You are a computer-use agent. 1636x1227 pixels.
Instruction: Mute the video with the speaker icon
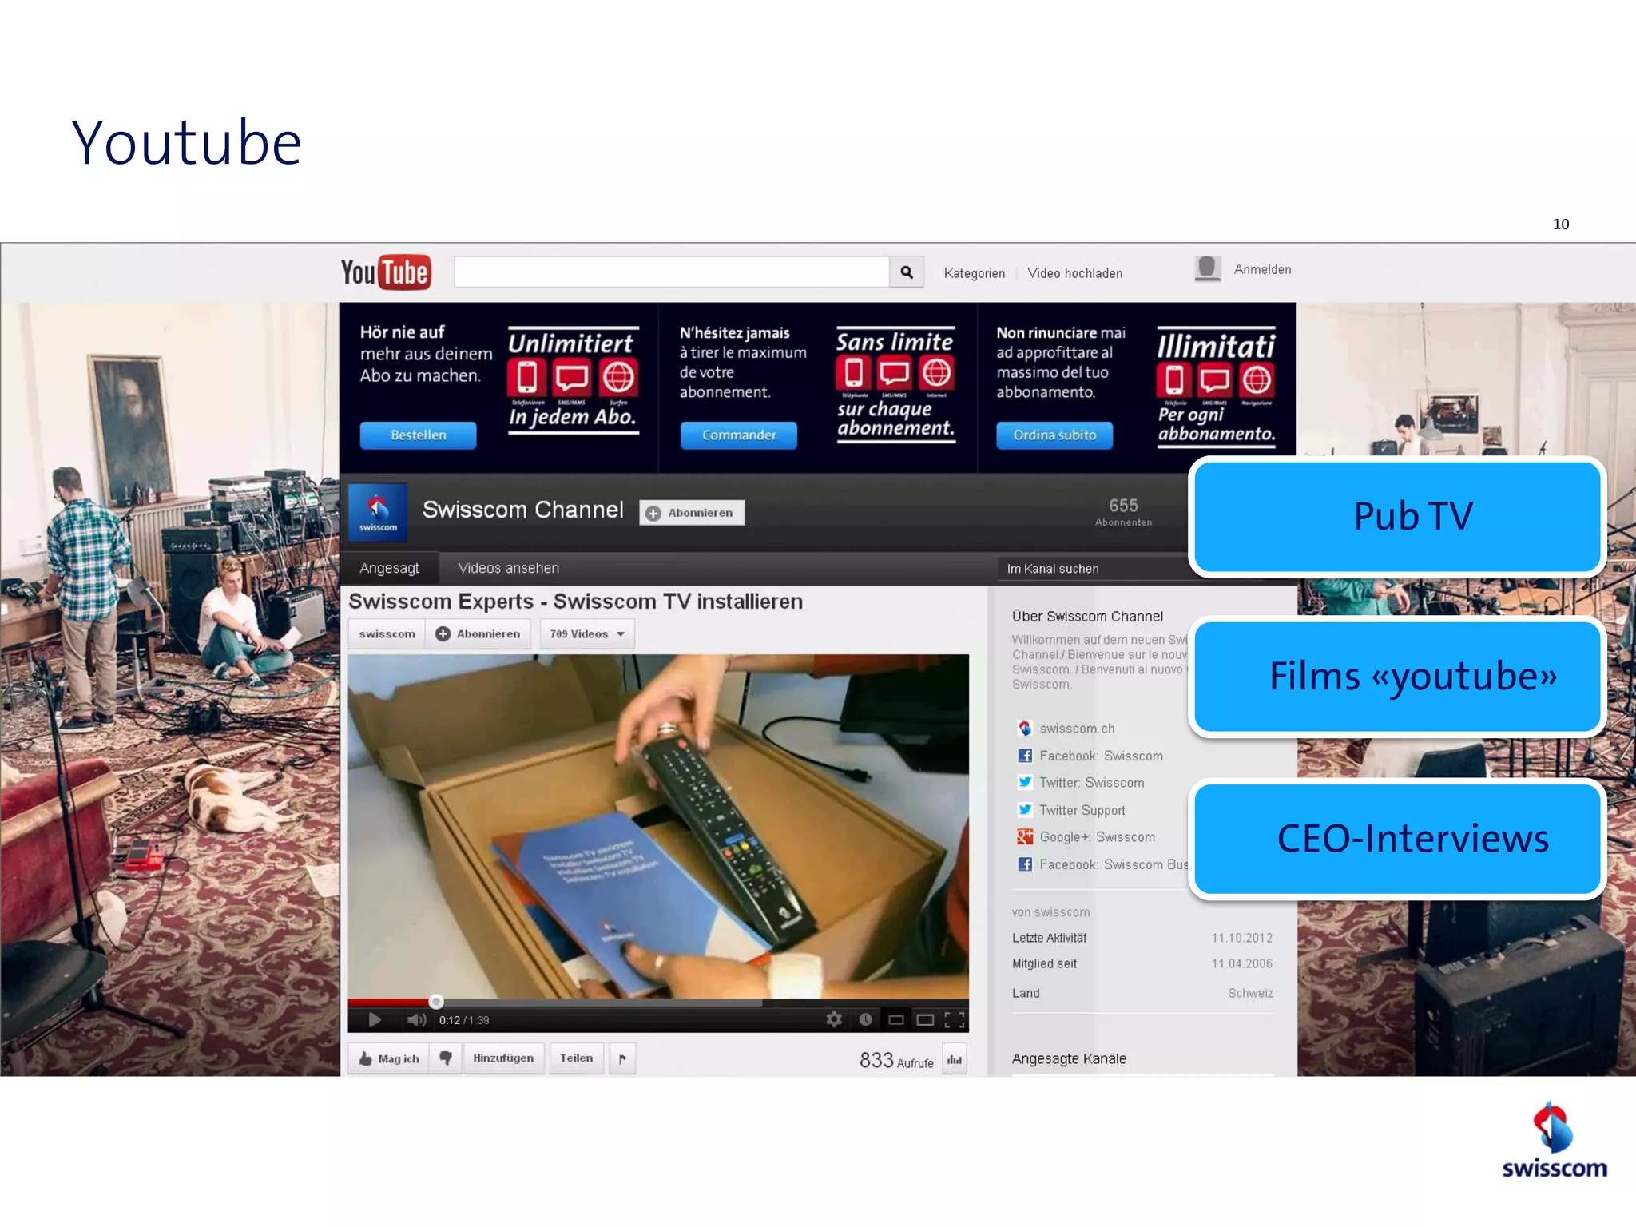coord(416,1020)
